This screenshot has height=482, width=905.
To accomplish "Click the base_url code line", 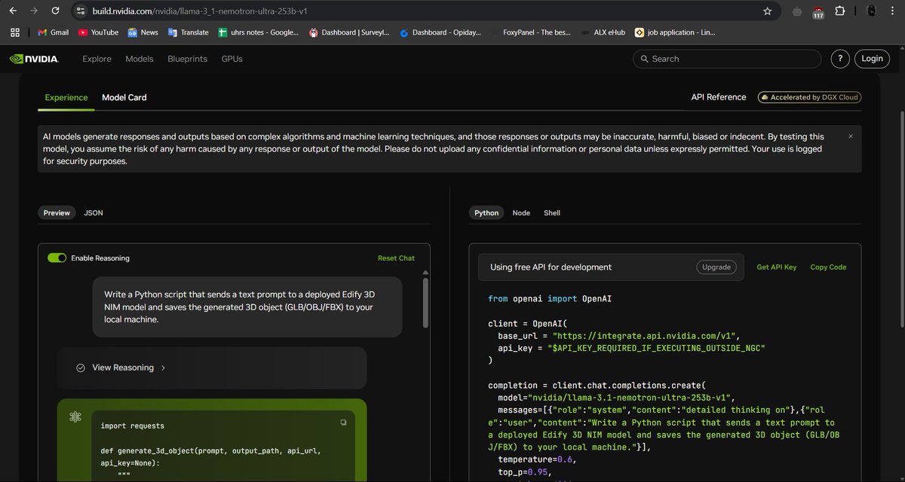I will 618,336.
